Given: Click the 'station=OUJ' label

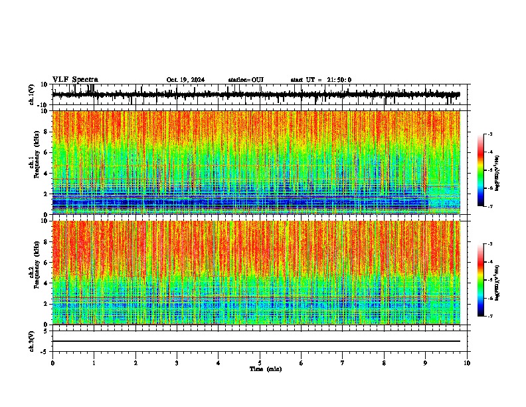Looking at the screenshot, I should [x=246, y=80].
